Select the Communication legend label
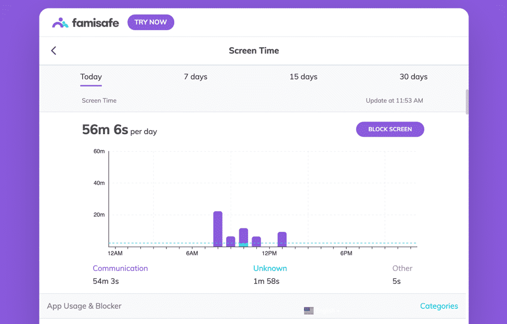This screenshot has height=324, width=507. [120, 268]
